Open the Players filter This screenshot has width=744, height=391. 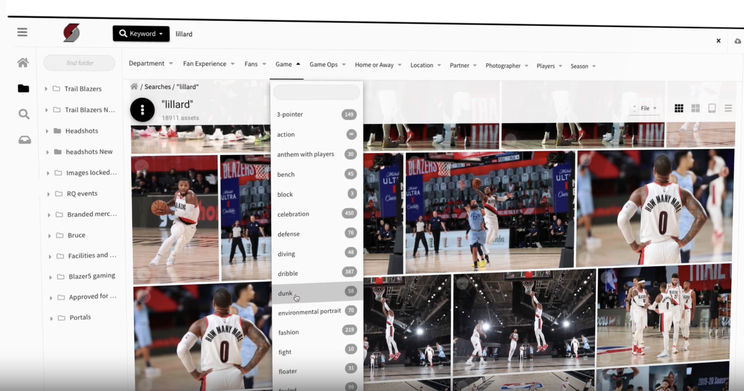pos(549,66)
